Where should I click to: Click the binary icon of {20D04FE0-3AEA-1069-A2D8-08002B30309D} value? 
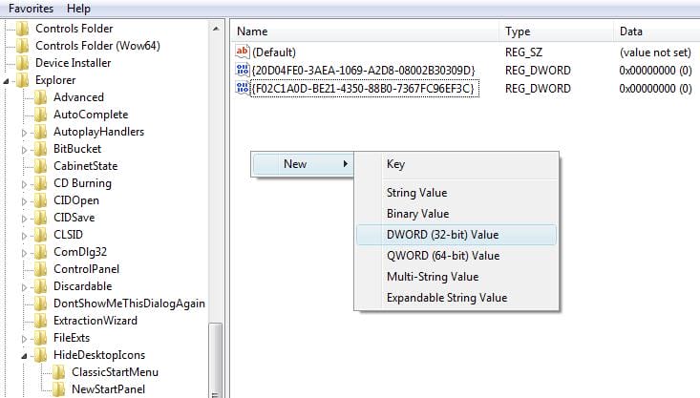[x=243, y=71]
